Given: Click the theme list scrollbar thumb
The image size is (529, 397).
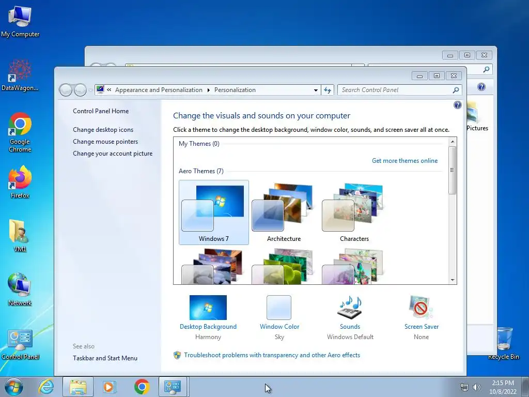Looking at the screenshot, I should click(452, 170).
